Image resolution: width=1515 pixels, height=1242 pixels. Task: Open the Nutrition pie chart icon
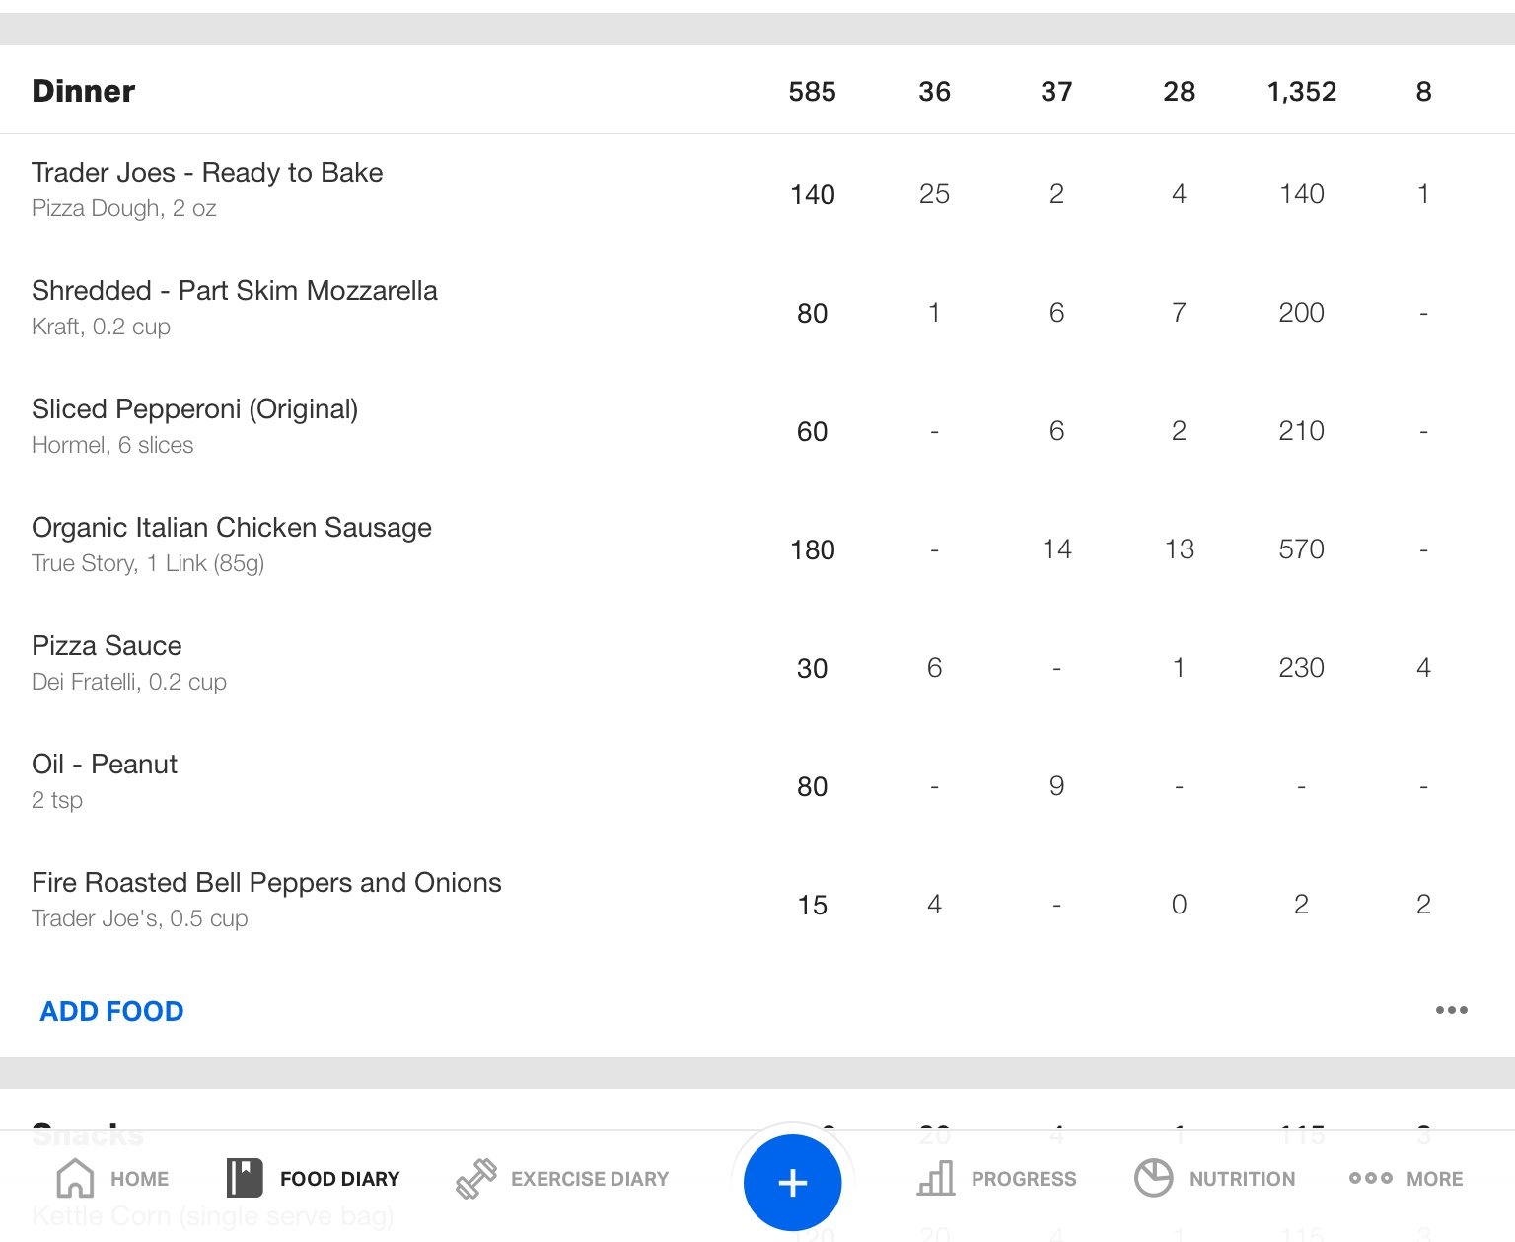coord(1153,1178)
